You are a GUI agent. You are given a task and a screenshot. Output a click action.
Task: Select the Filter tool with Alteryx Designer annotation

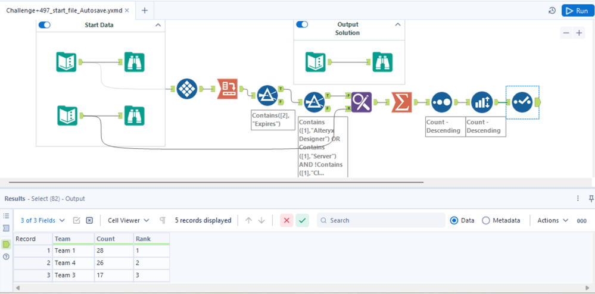(314, 102)
